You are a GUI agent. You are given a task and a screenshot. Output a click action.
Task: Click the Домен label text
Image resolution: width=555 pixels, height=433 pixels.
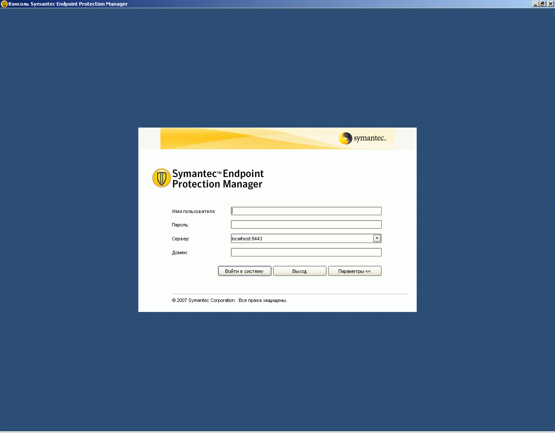point(180,253)
